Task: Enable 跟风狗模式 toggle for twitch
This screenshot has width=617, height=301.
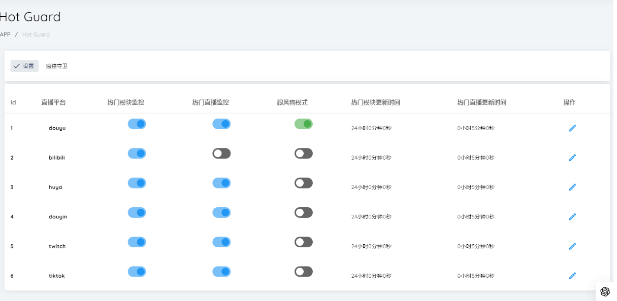Action: [304, 242]
